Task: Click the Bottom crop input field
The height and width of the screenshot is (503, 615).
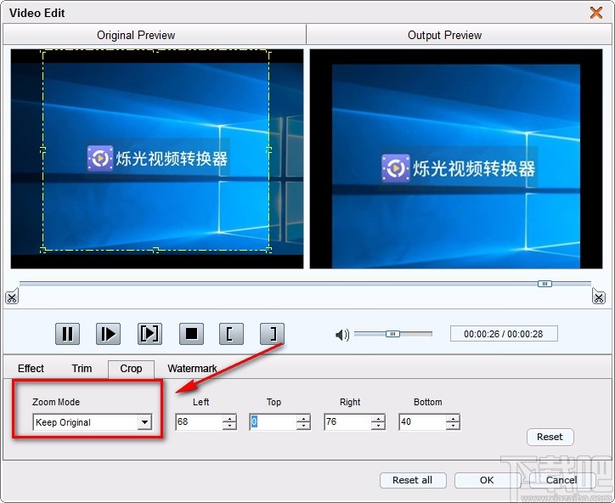Action: coord(422,421)
